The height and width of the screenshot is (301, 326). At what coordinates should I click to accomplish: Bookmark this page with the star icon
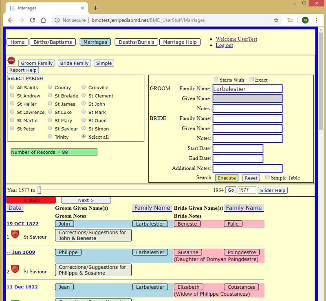276,20
